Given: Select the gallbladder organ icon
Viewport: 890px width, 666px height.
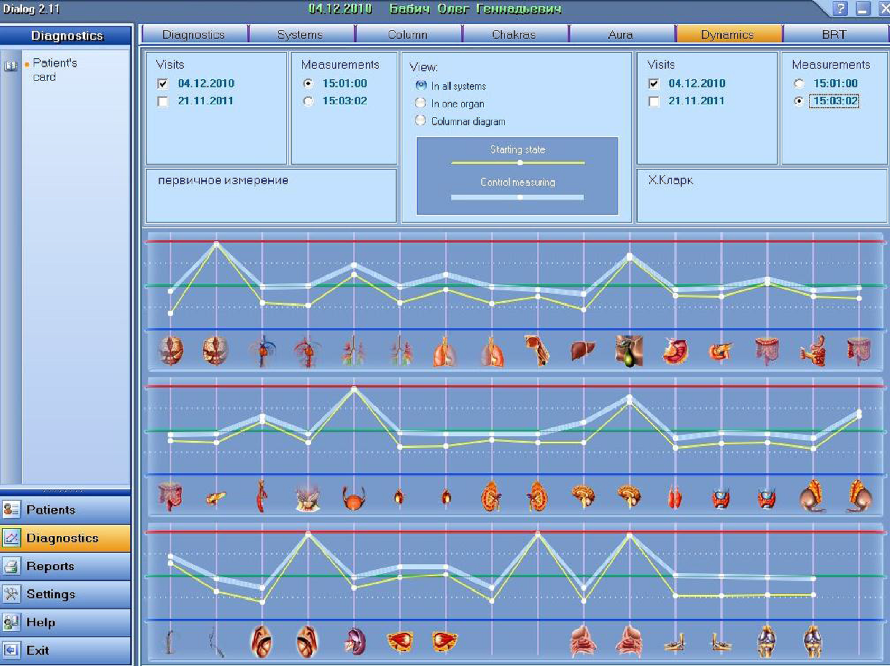Looking at the screenshot, I should (629, 350).
